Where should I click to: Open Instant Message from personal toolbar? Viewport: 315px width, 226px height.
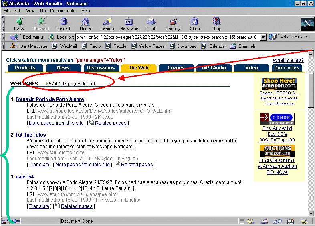coord(29,46)
